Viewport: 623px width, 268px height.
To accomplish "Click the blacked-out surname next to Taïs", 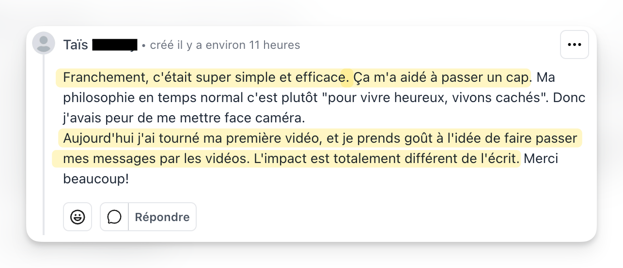I will pyautogui.click(x=115, y=45).
